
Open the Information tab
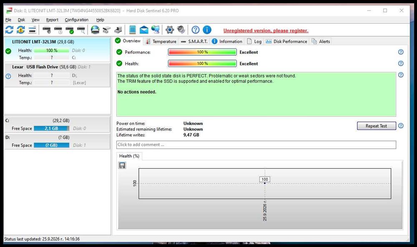(227, 41)
